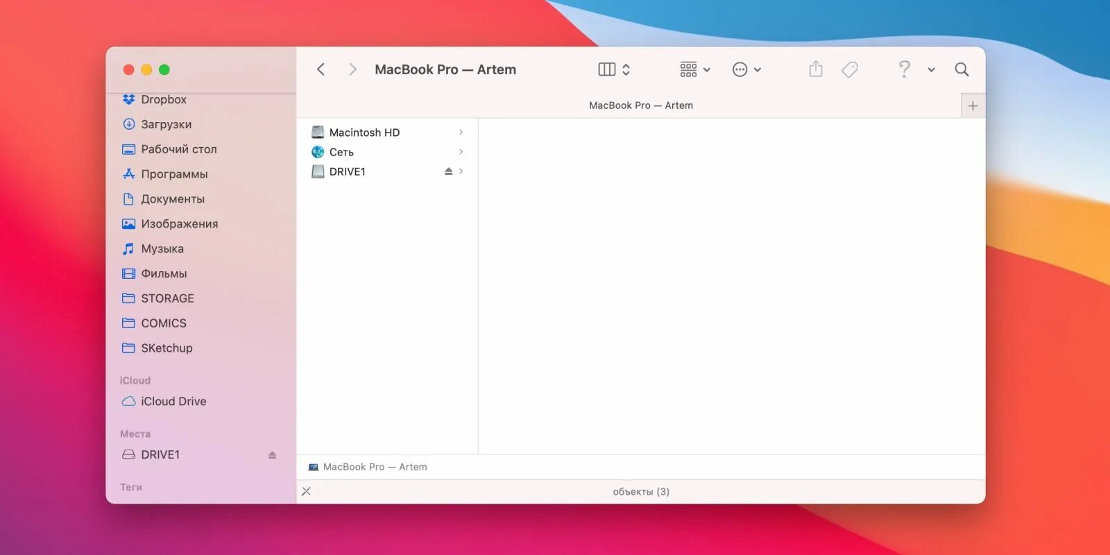
Task: Click the crossed tools icon in status bar
Action: [x=306, y=491]
